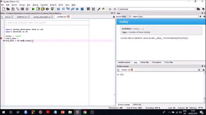Switch to the Find in files tab
The width and height of the screenshot is (206, 115).
[169, 62]
